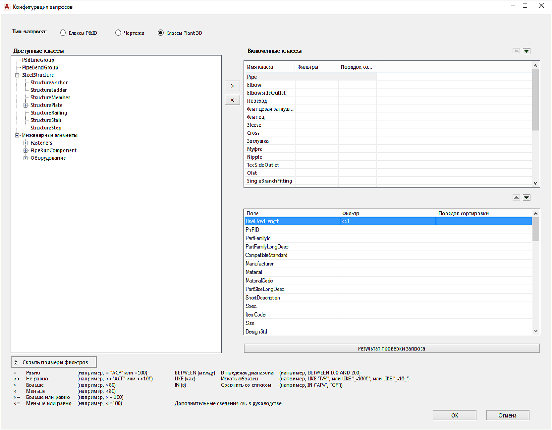Move included class down with the arrow icon
Viewport: 552px width, 430px height.
(x=527, y=51)
